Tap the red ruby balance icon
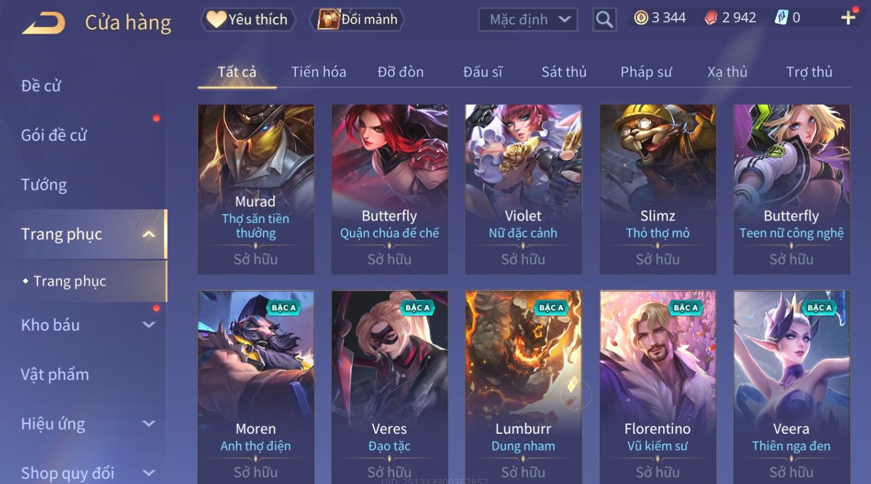This screenshot has width=871, height=484. point(711,18)
